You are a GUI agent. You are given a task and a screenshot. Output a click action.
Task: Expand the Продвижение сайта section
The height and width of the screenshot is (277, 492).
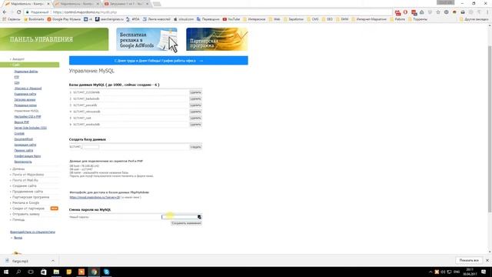(28, 192)
